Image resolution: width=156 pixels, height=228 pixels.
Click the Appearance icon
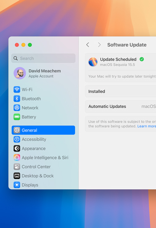pos(17,149)
